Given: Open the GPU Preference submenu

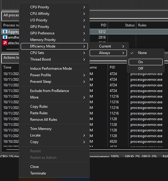Looking at the screenshot, I should click(x=54, y=33).
